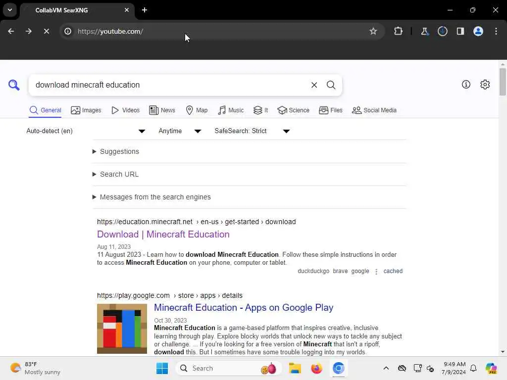Viewport: 507px width, 380px height.
Task: Submit search with the magnifier button
Action: (x=331, y=85)
